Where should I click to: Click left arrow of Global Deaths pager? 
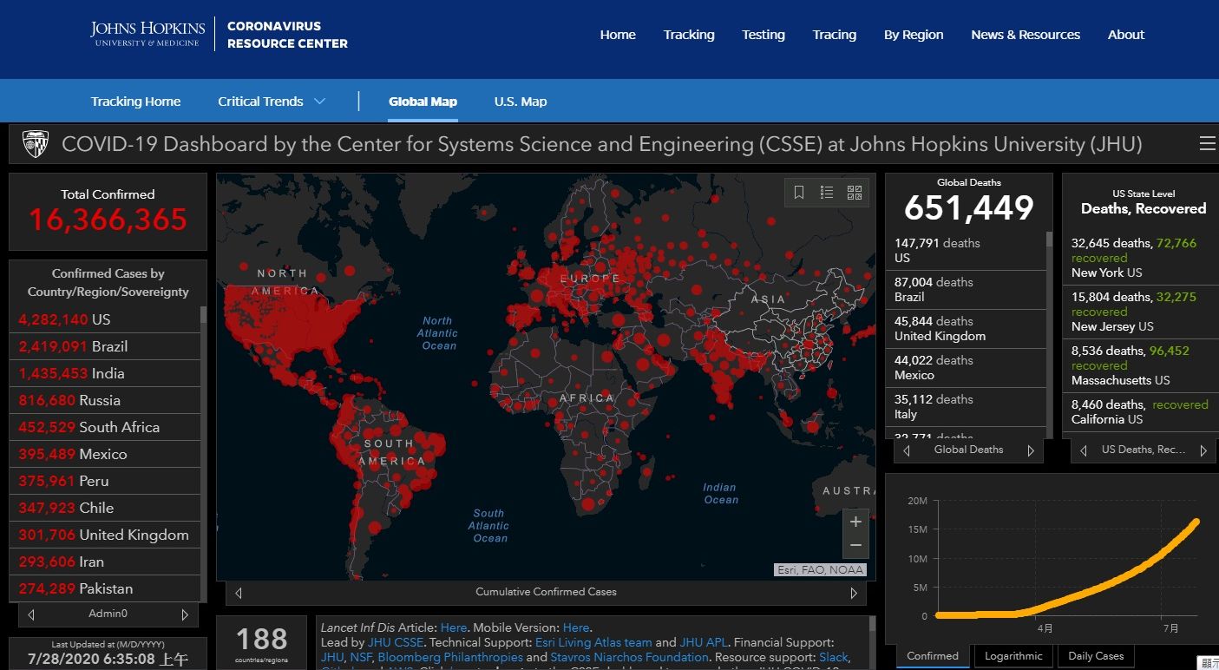point(907,450)
